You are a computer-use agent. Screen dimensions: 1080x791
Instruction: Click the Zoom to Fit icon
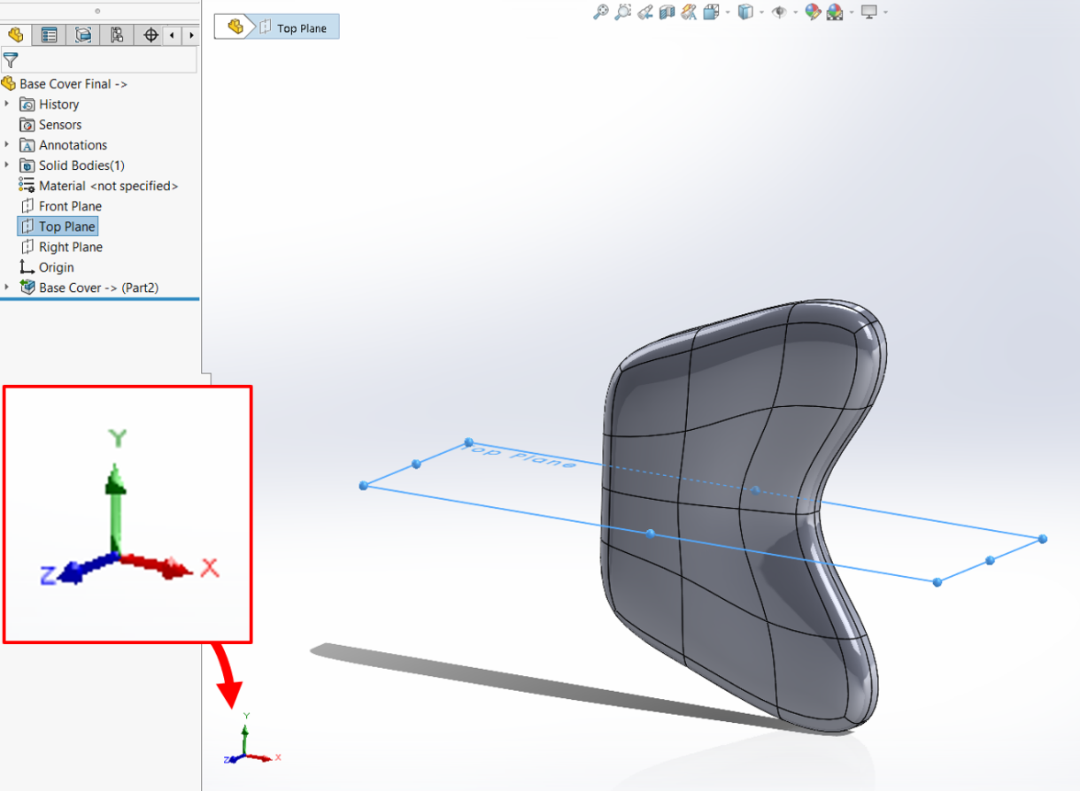[601, 12]
